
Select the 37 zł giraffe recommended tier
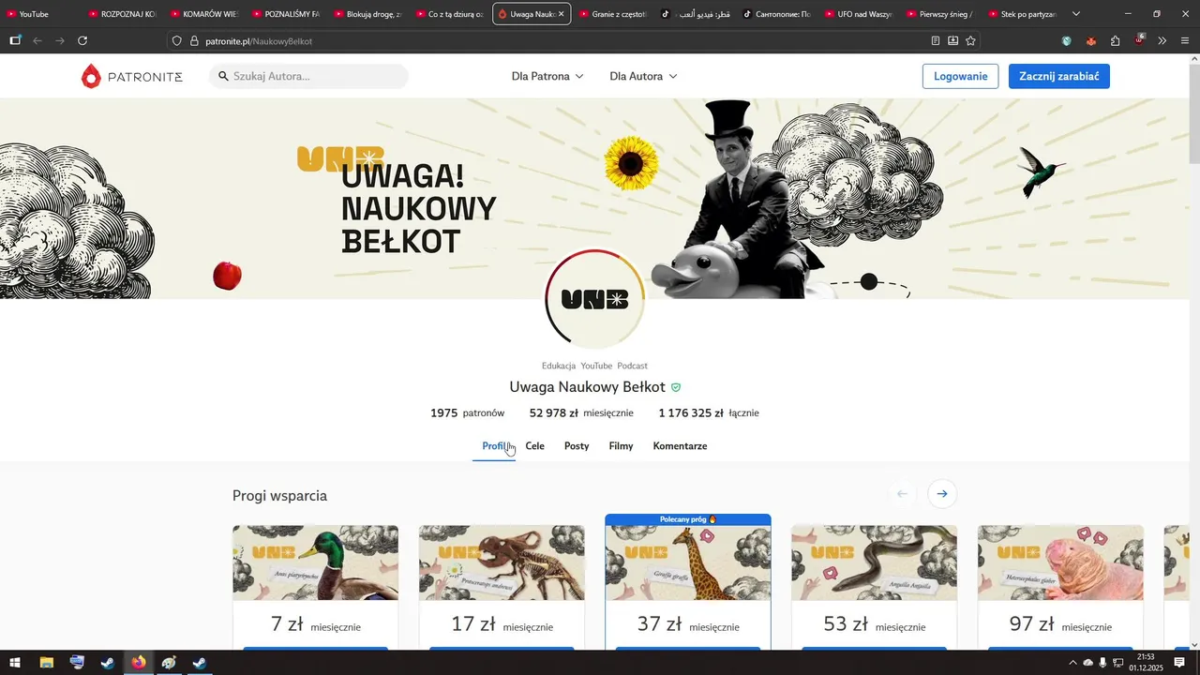click(688, 581)
